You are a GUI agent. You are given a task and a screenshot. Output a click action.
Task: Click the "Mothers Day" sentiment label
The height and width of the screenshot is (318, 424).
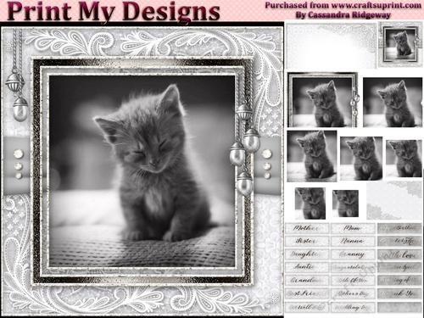(353, 293)
